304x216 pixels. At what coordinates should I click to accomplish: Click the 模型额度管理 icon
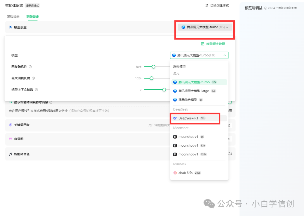coord(203,44)
